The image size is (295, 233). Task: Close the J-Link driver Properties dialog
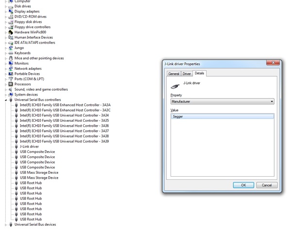[x=273, y=63]
